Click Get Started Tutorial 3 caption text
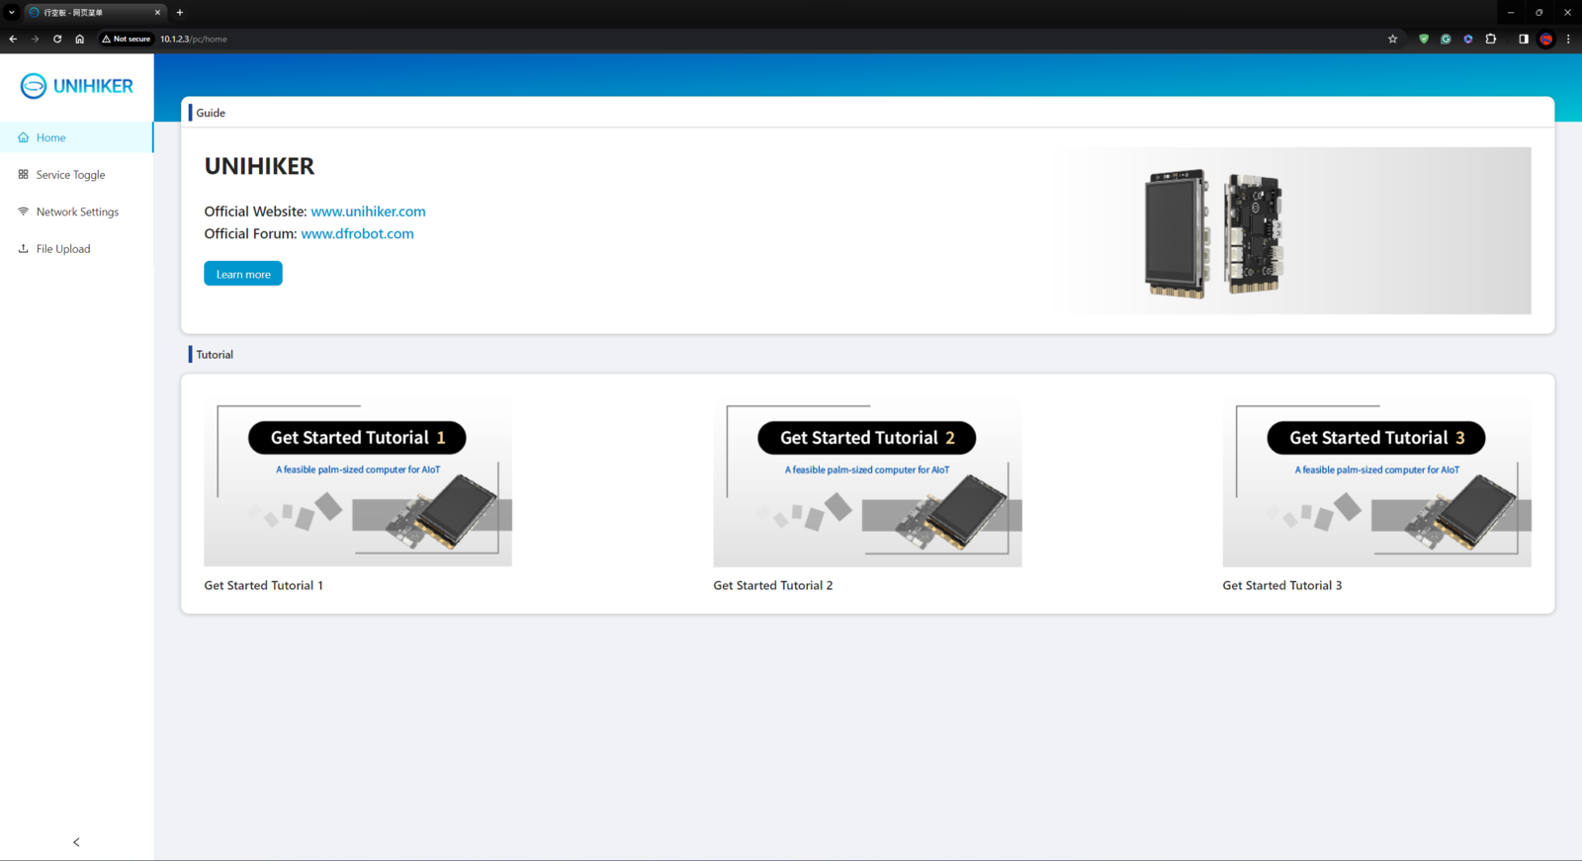This screenshot has width=1582, height=861. point(1282,585)
